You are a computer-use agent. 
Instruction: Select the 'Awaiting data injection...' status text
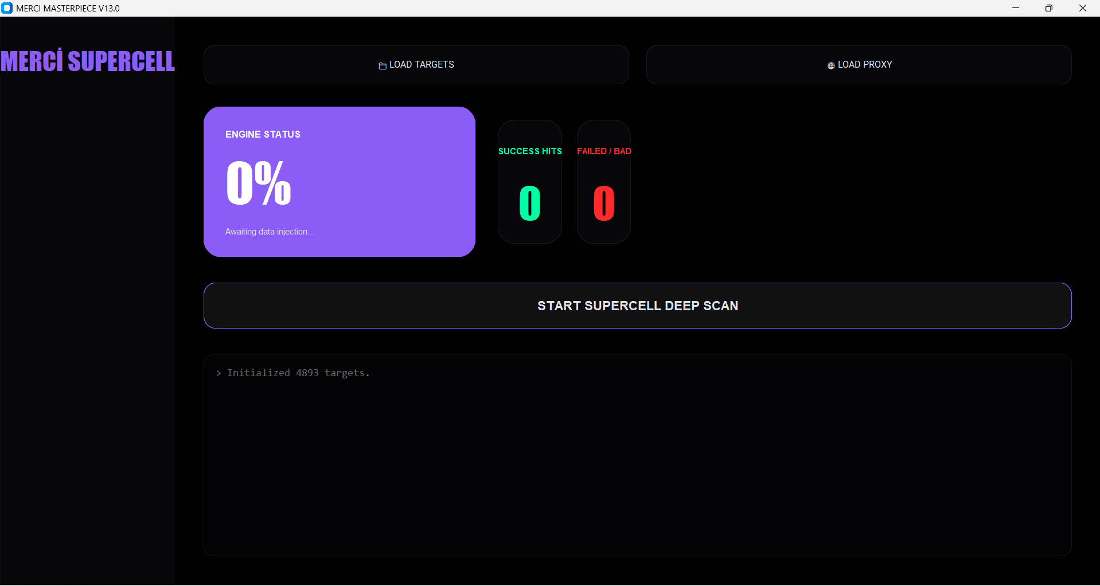(x=270, y=232)
